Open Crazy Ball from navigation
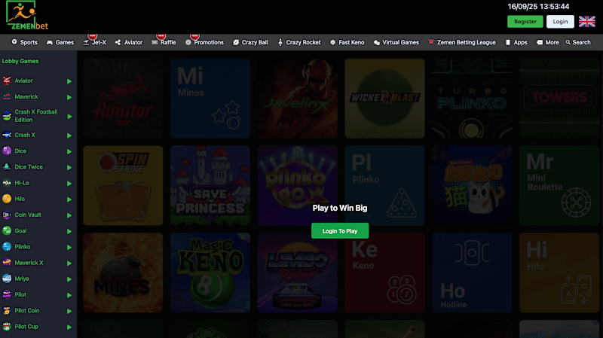 pyautogui.click(x=250, y=42)
